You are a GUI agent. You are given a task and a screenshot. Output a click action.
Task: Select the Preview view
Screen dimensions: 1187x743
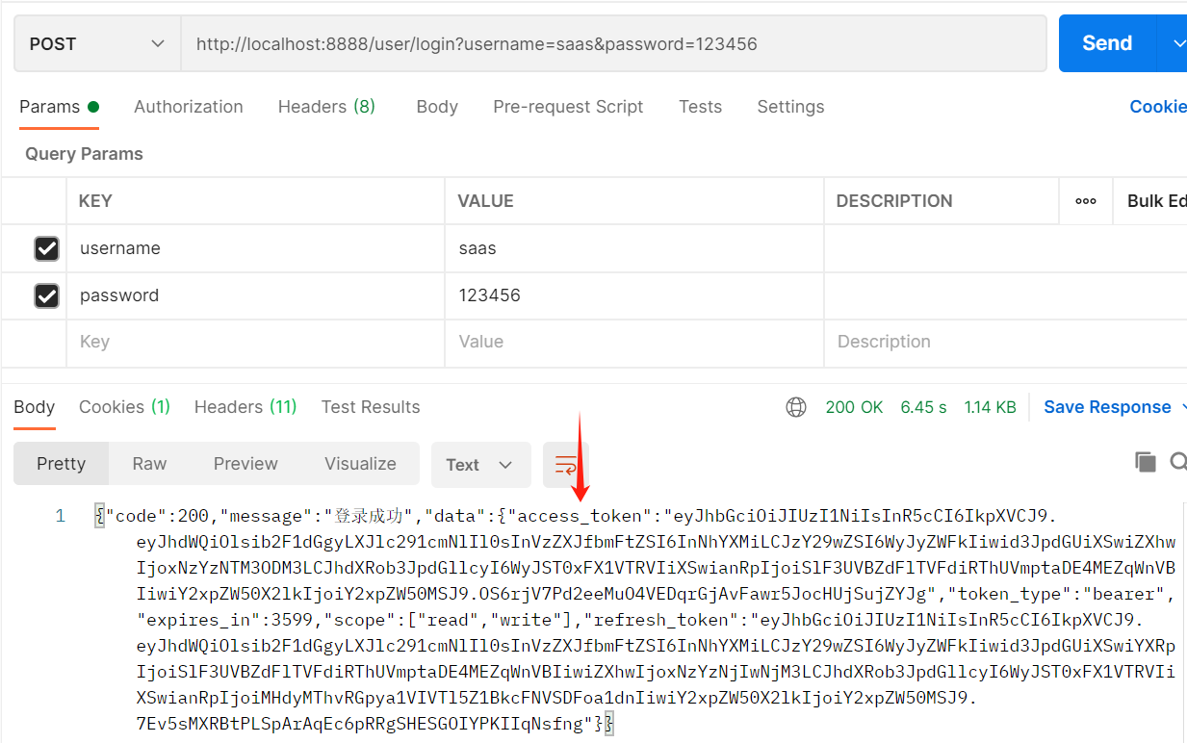point(245,464)
